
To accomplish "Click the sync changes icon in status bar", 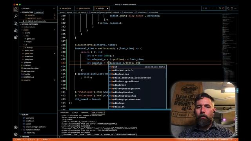I will click(x=24, y=139).
